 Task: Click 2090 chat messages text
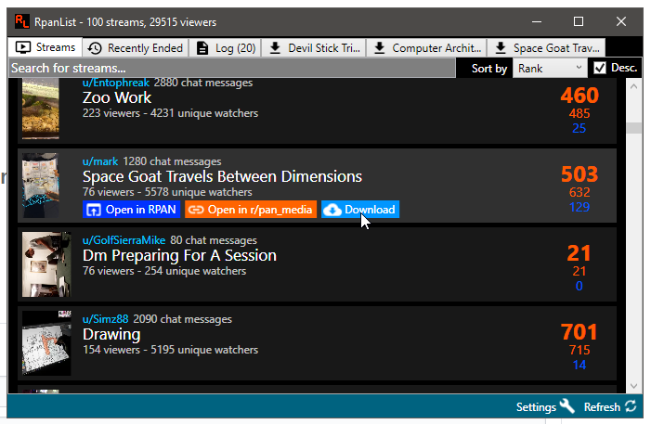click(x=183, y=319)
